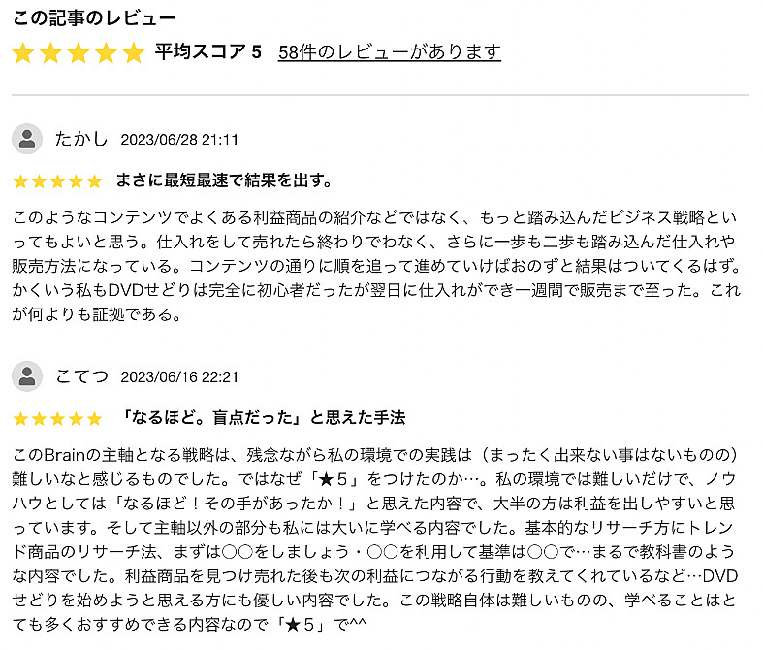Click the second star of average score
Screen dimensions: 763x650
50,52
